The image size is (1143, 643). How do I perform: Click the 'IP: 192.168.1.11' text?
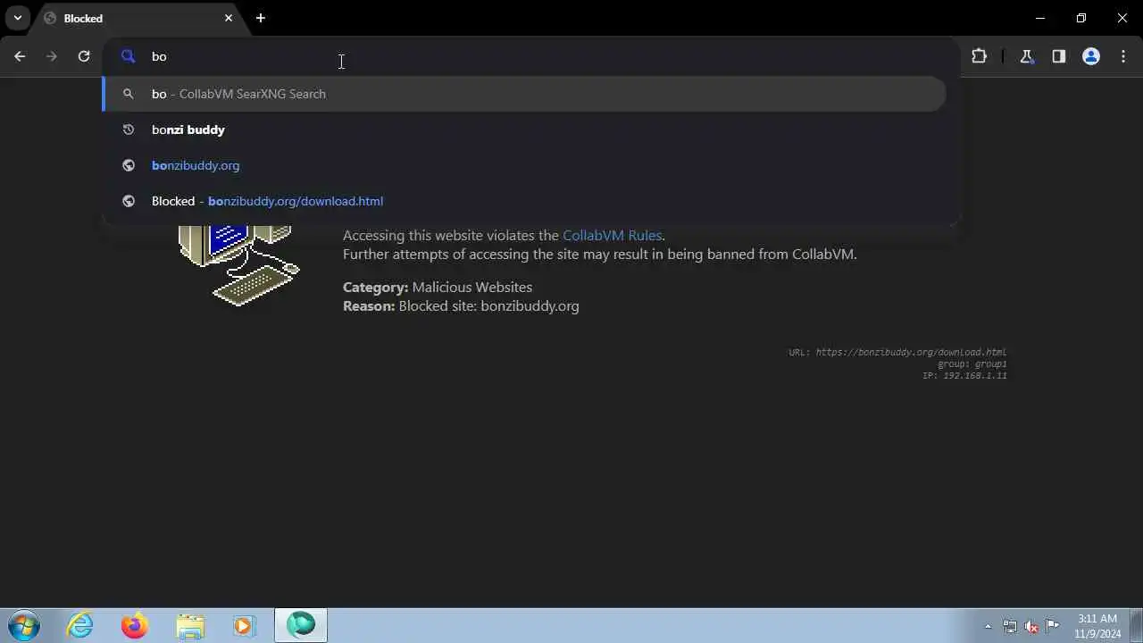[x=964, y=376]
